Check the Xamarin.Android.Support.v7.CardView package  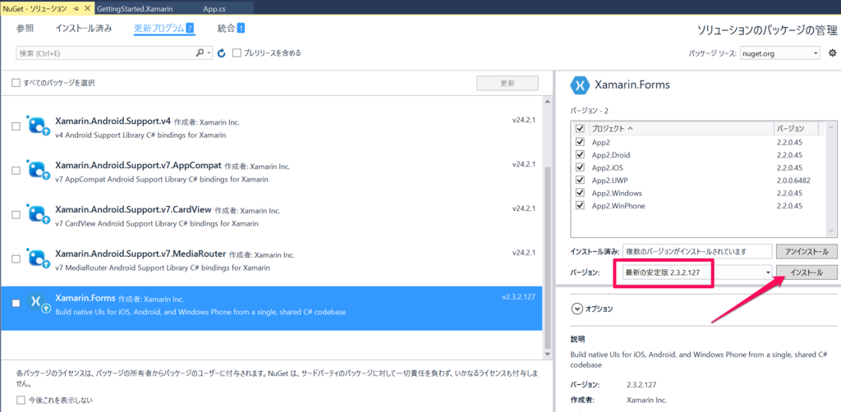(16, 214)
